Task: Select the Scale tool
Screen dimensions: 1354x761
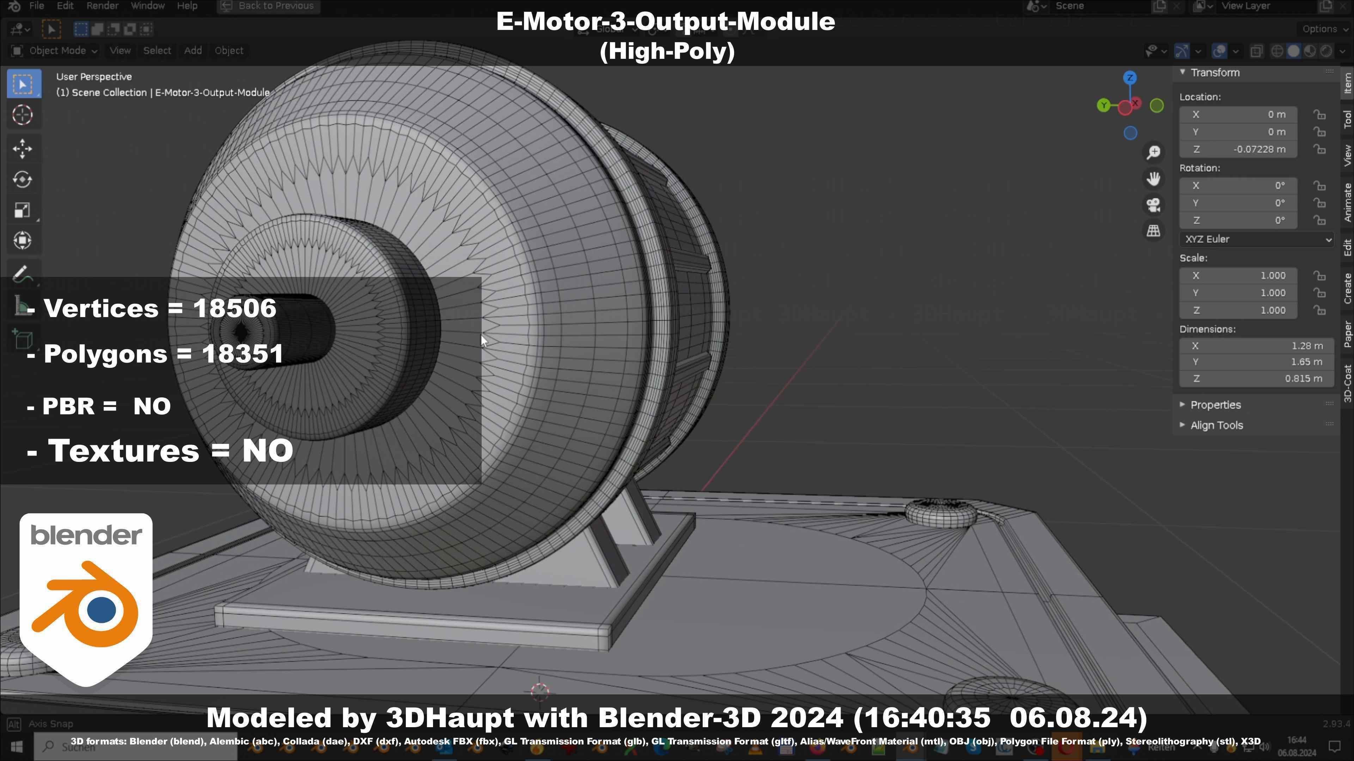Action: [22, 210]
